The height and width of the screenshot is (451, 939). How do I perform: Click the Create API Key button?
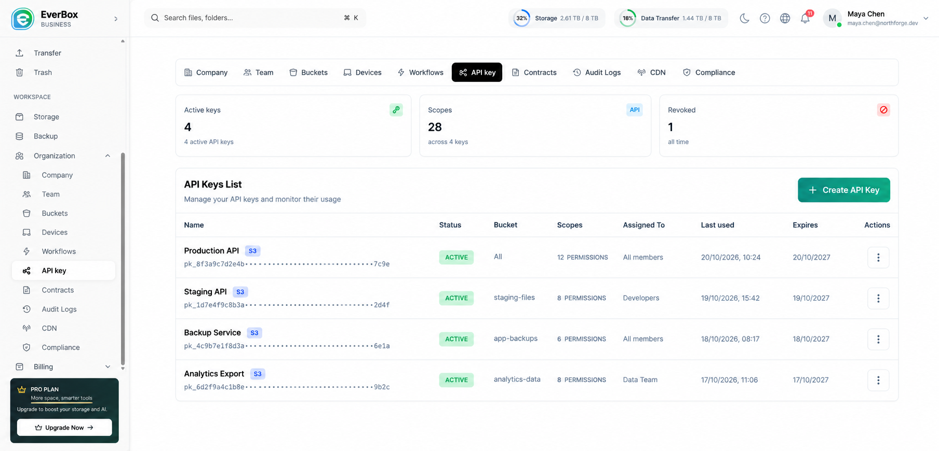[844, 190]
